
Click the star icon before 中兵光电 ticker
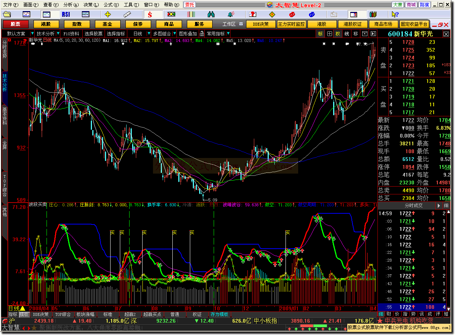pos(380,320)
